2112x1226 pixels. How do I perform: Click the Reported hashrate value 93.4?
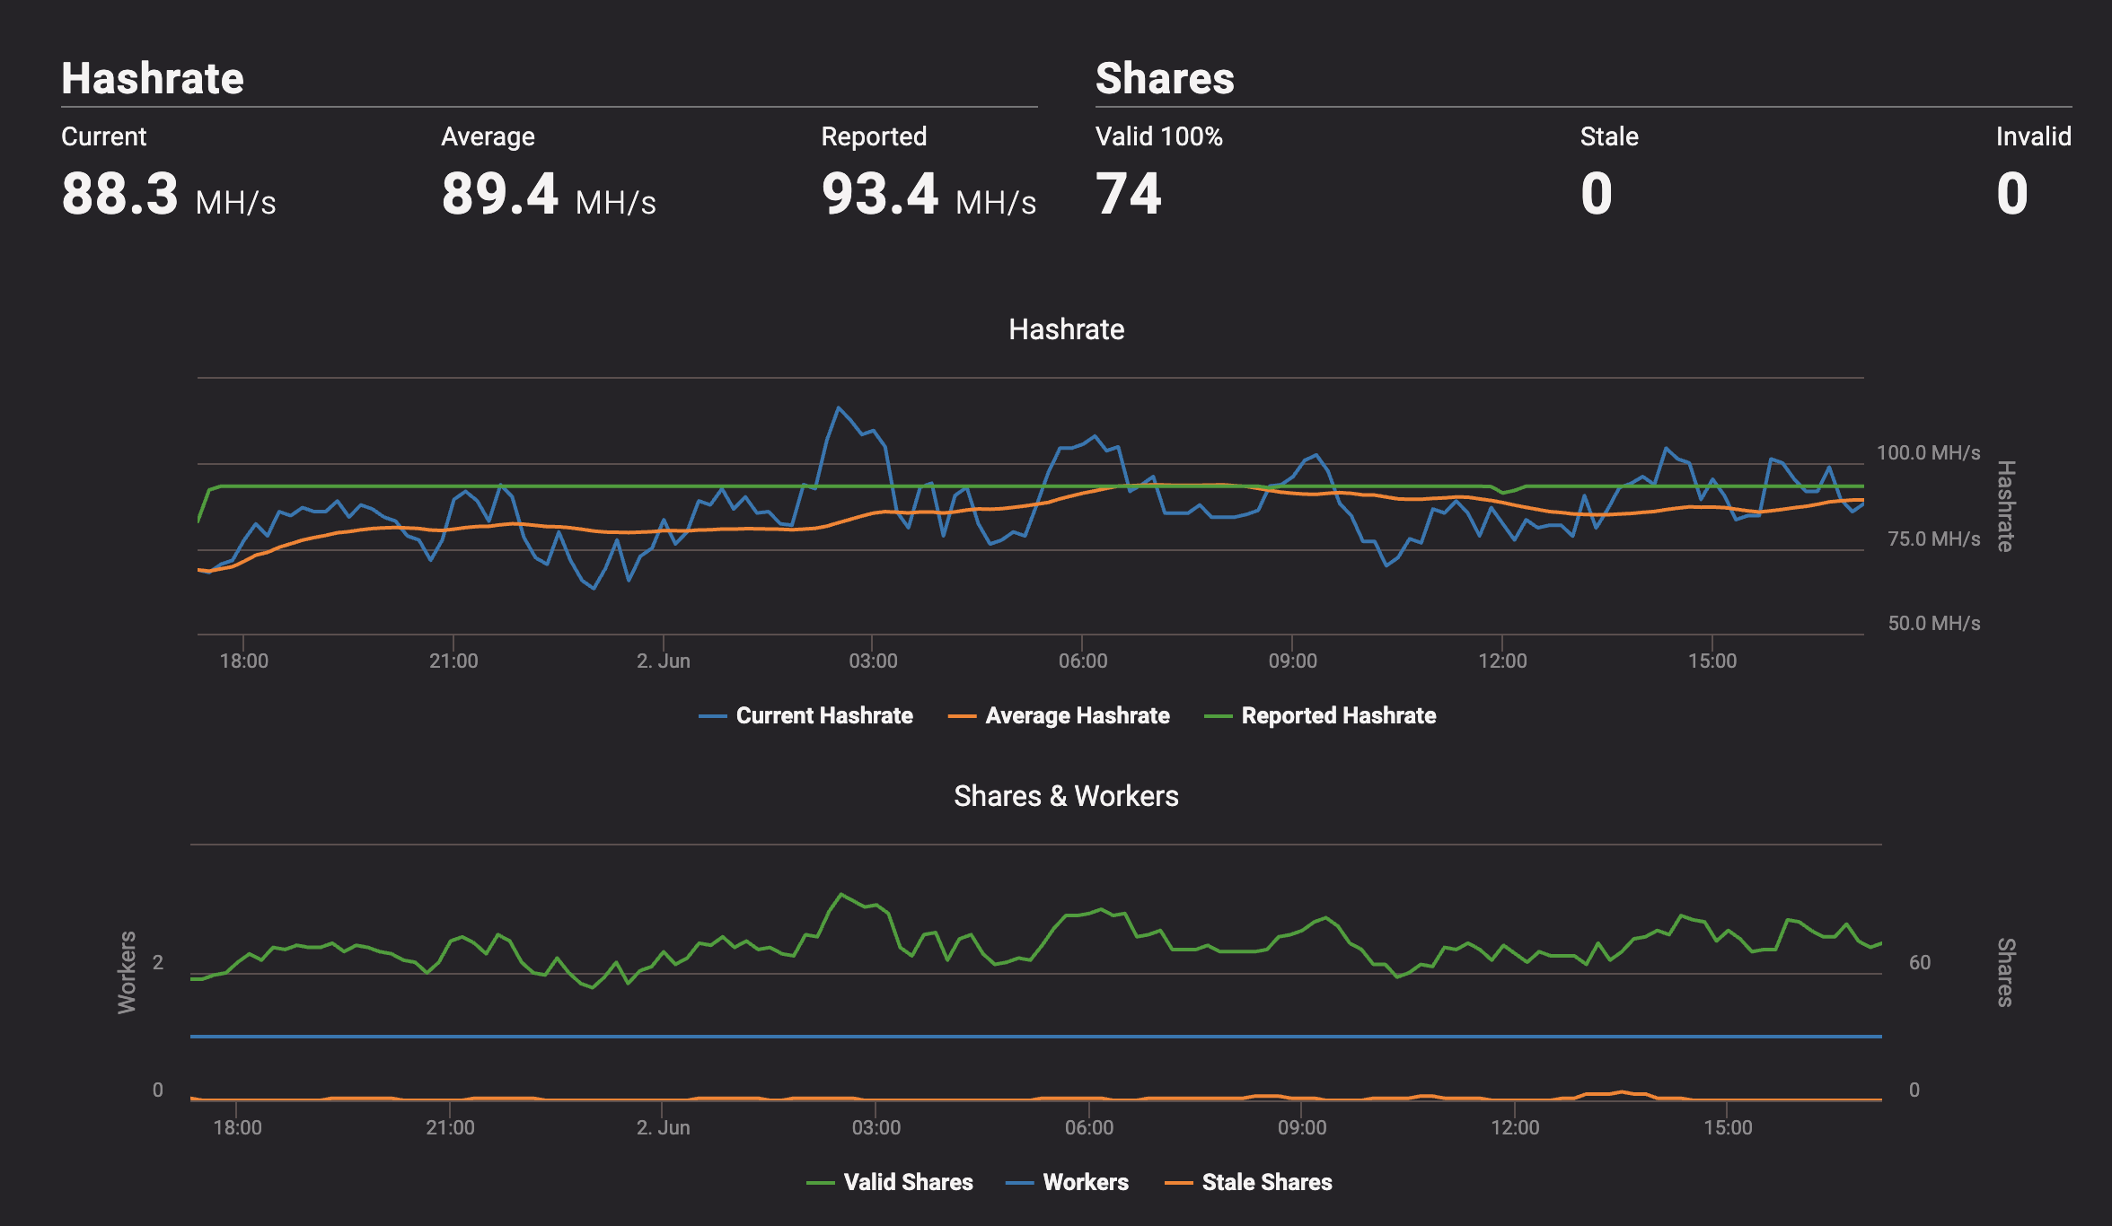tap(880, 194)
